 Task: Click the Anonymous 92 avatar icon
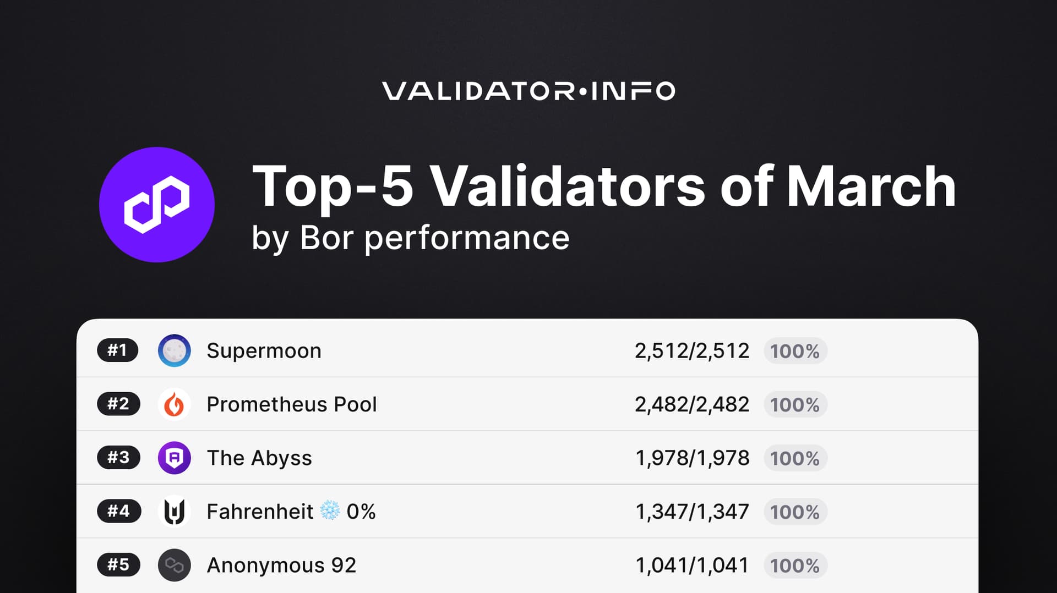coord(174,565)
